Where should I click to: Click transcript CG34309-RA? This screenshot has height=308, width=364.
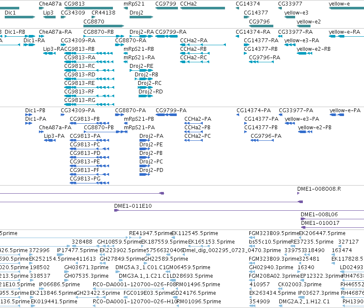click(x=78, y=40)
